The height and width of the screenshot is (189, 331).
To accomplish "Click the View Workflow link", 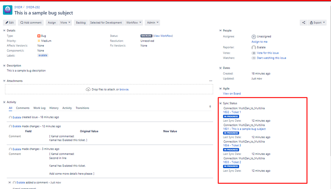I will pos(163,36).
